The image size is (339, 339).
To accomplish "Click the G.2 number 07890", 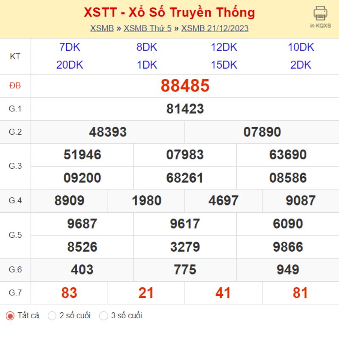I will (x=262, y=132).
